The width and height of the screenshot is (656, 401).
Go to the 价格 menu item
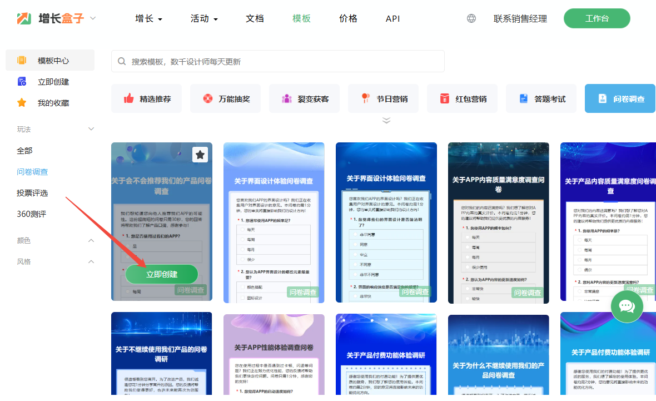[x=348, y=18]
